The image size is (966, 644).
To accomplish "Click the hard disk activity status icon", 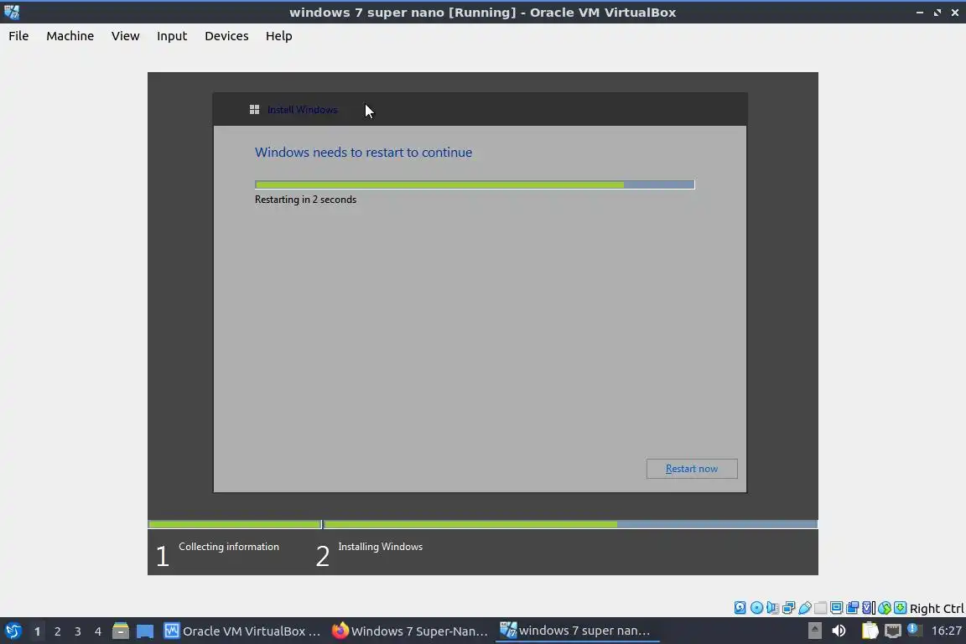I will [740, 608].
